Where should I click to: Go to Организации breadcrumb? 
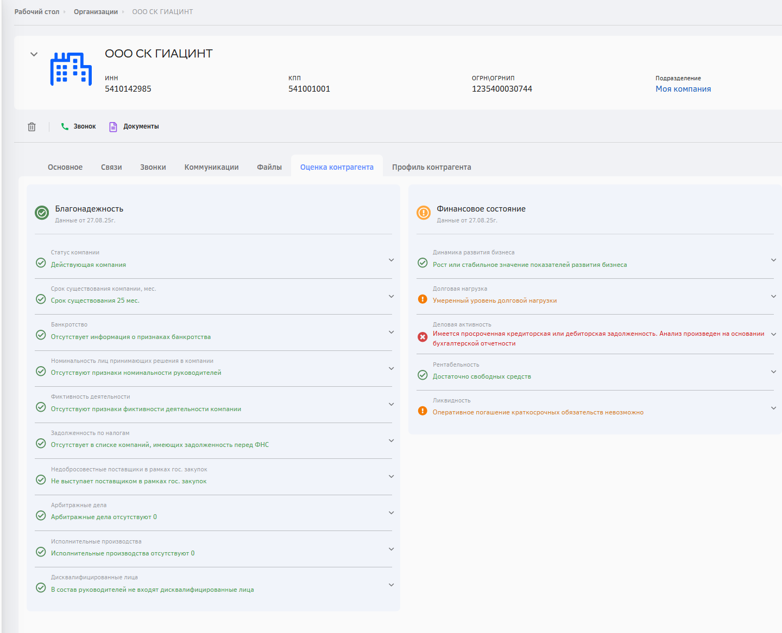(x=96, y=11)
